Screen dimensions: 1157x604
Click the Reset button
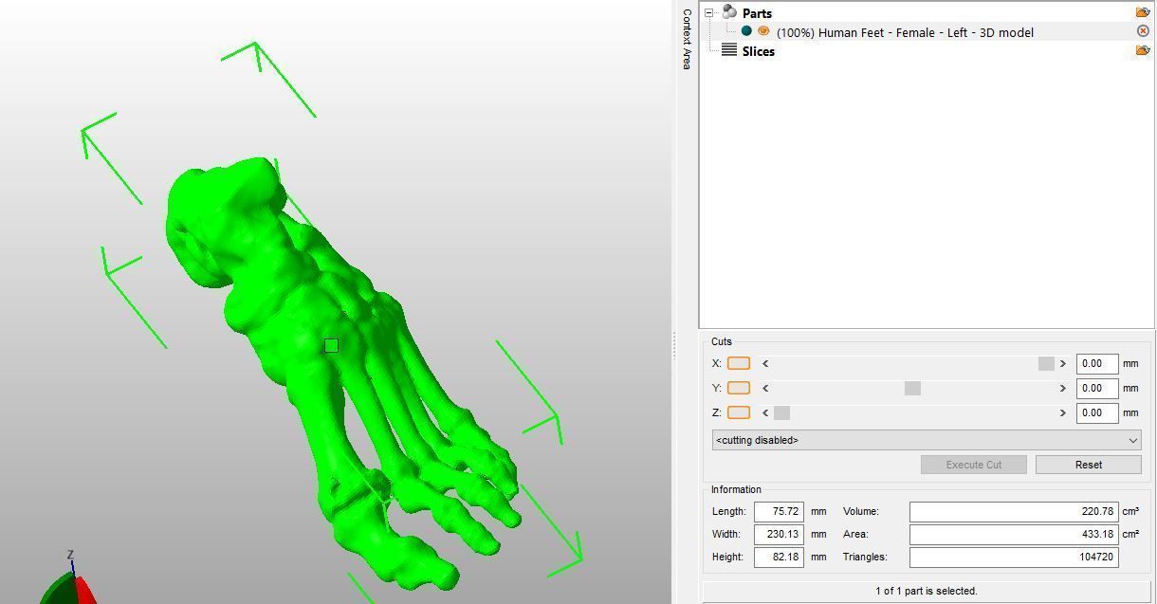click(x=1088, y=465)
